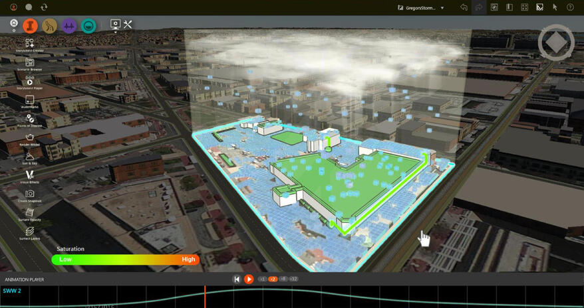
Task: Expand the GregorsStorm model dropdown
Action: (442, 8)
